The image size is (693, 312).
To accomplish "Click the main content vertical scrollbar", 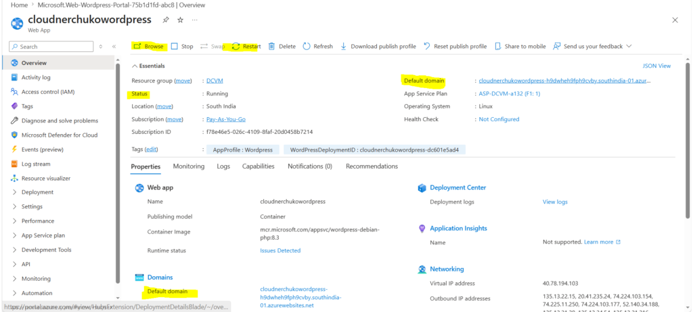I will click(x=688, y=141).
